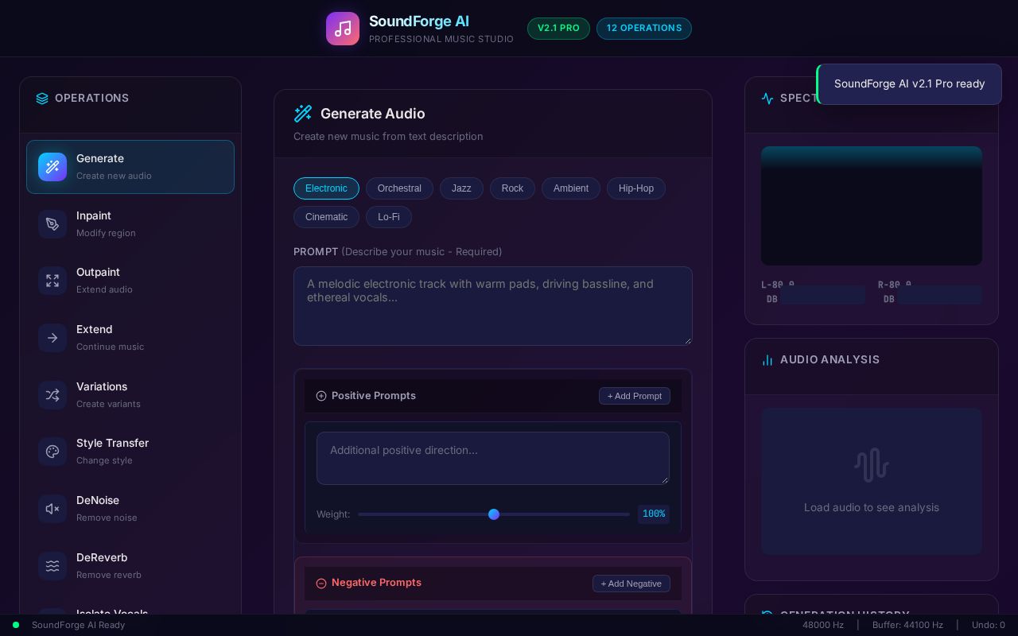The height and width of the screenshot is (636, 1018).
Task: Choose the Jazz genre chip
Action: tap(461, 188)
